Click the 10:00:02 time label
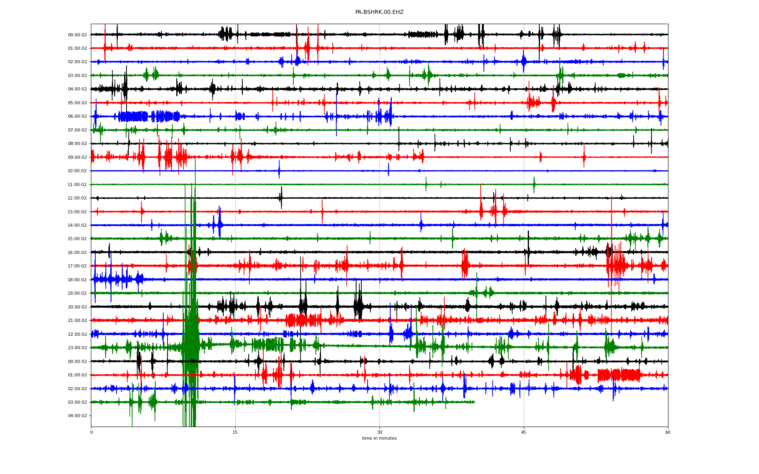The width and height of the screenshot is (759, 474). click(77, 171)
